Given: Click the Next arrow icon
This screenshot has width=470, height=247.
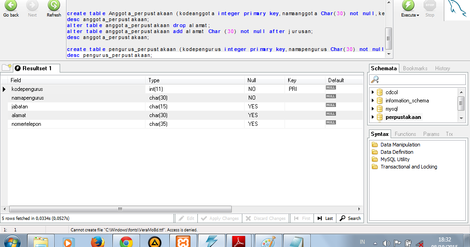Looking at the screenshot, I should [x=33, y=5].
